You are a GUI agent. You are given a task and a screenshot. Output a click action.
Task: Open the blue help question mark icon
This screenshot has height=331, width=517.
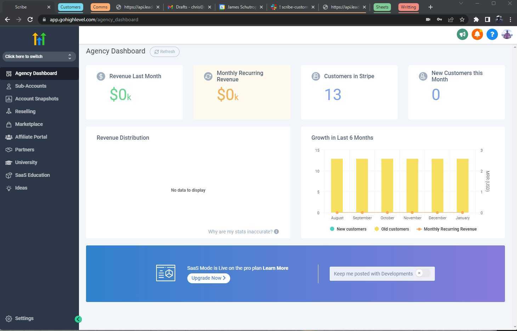click(492, 34)
